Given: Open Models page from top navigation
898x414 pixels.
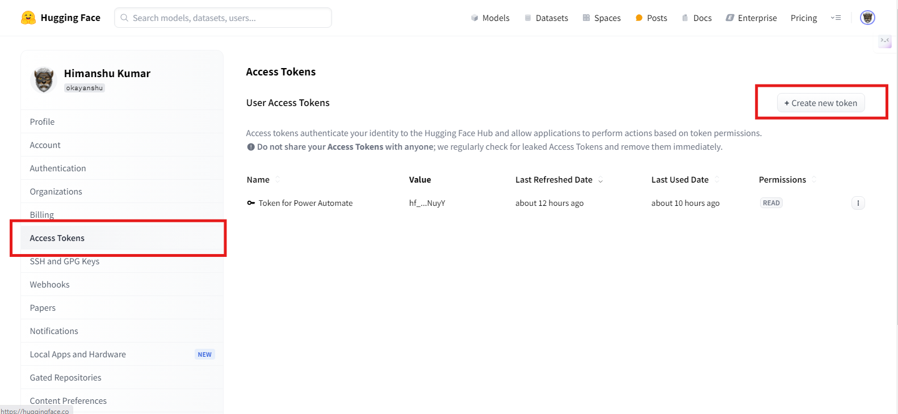Looking at the screenshot, I should tap(490, 18).
